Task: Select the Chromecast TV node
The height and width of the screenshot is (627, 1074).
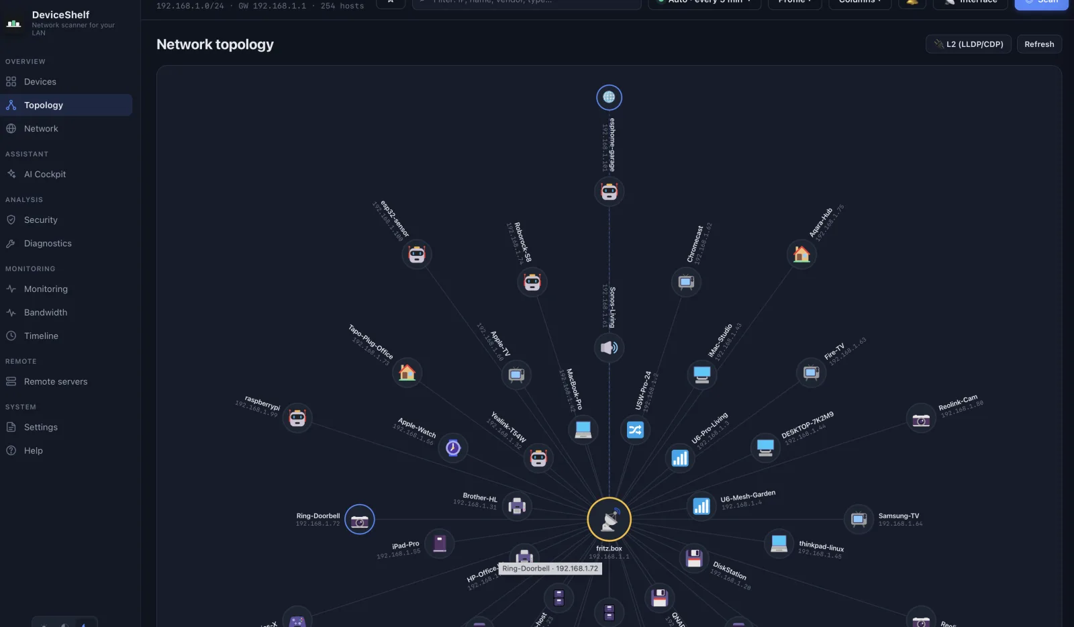Action: (x=686, y=282)
